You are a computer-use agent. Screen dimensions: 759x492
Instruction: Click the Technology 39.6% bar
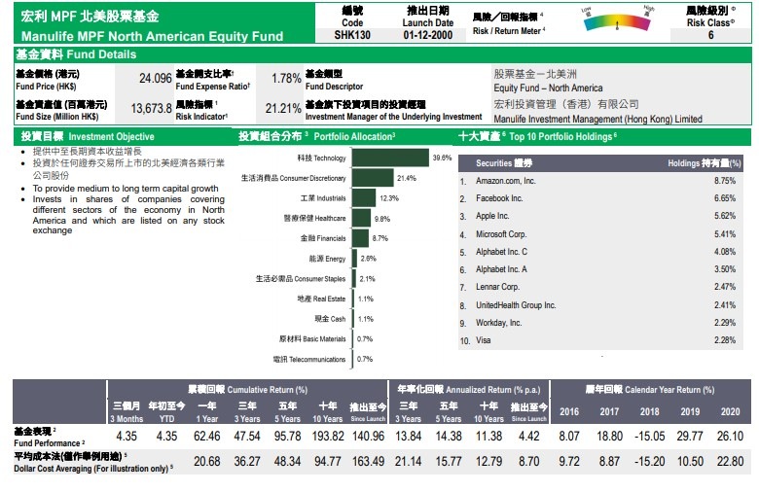point(390,158)
